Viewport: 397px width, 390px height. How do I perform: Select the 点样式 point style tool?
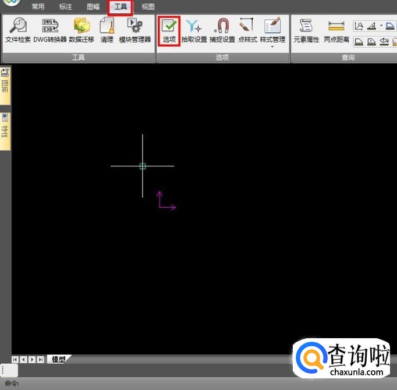tap(247, 30)
